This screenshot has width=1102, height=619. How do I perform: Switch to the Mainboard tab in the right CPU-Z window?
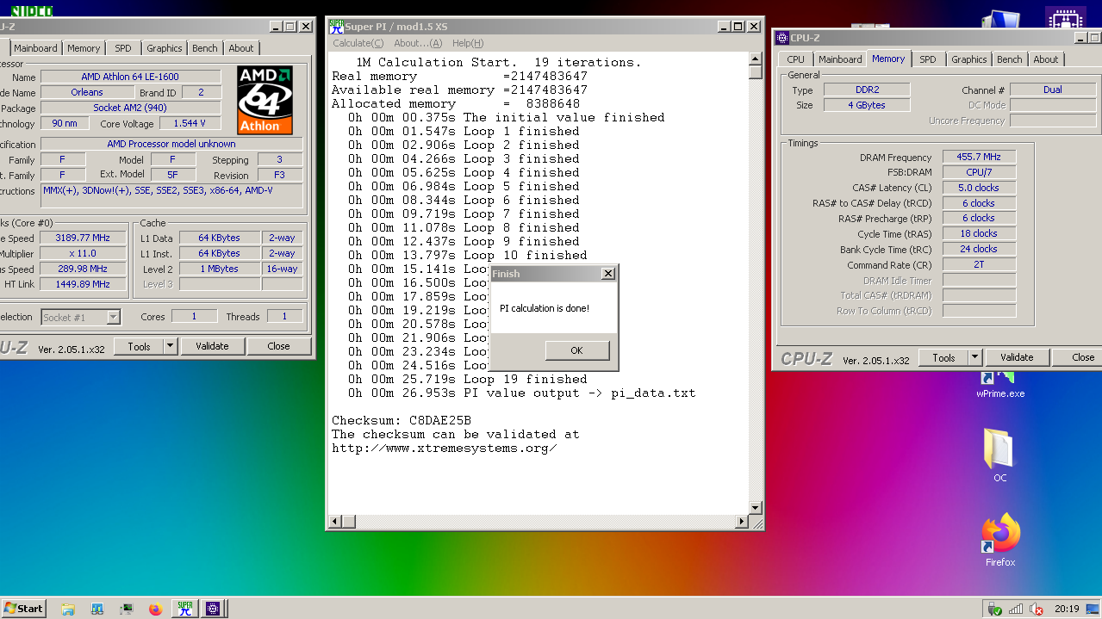[x=840, y=59]
